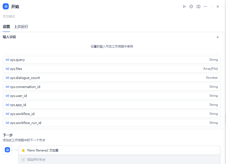Switch to the 设置 tab

point(6,27)
